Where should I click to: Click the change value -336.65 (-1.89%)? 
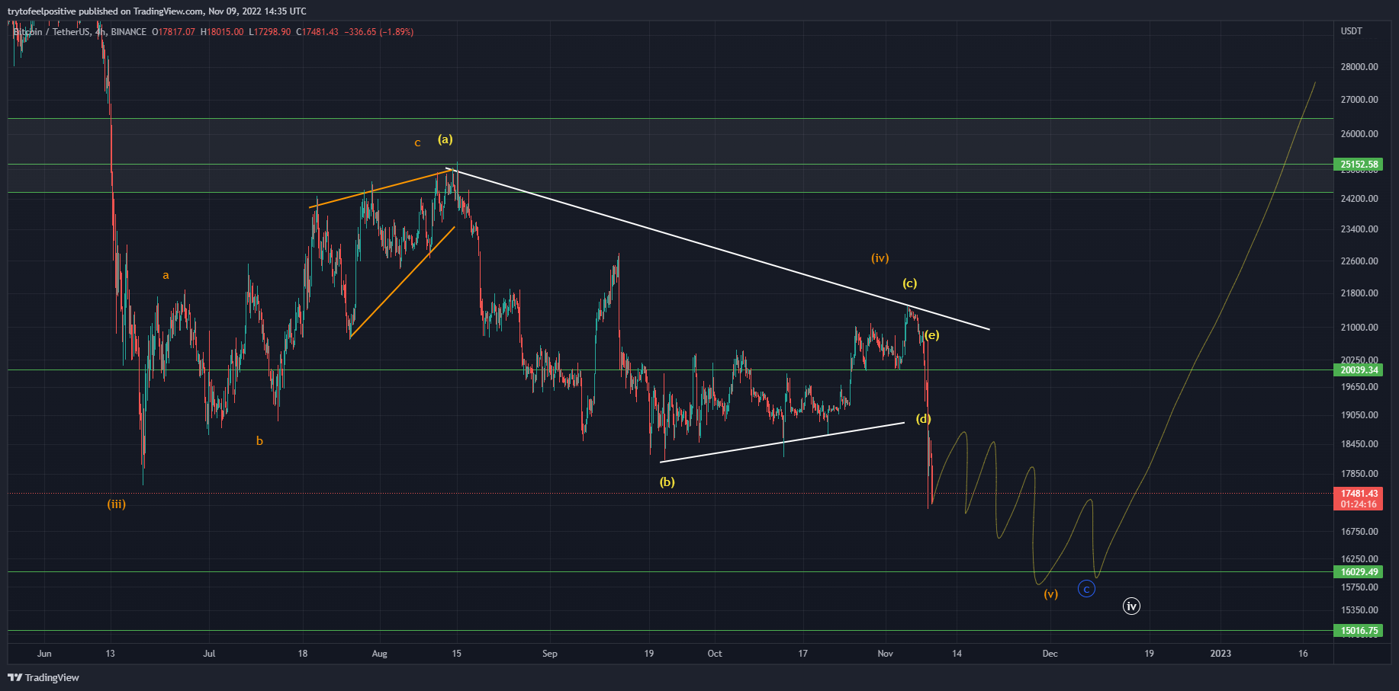tap(379, 32)
